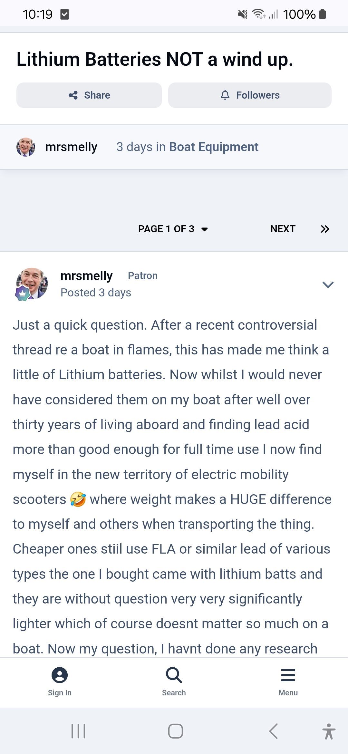Open the Menu hamburger icon
Viewport: 348px width, 754px height.
[288, 680]
